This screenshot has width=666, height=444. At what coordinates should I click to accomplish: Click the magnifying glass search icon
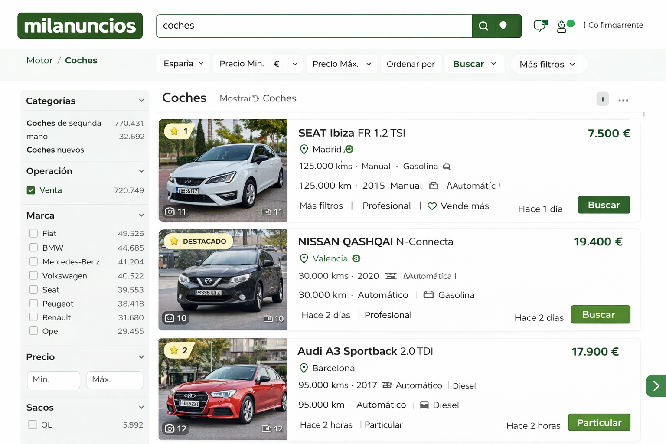point(483,26)
